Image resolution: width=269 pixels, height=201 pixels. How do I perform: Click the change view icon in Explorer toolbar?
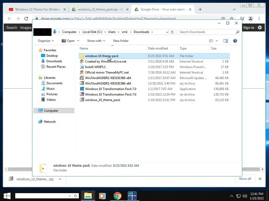(x=211, y=41)
